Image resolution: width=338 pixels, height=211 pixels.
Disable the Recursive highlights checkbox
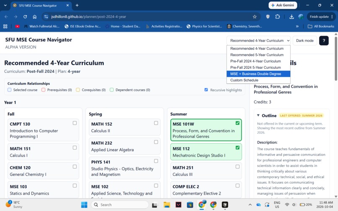point(206,90)
